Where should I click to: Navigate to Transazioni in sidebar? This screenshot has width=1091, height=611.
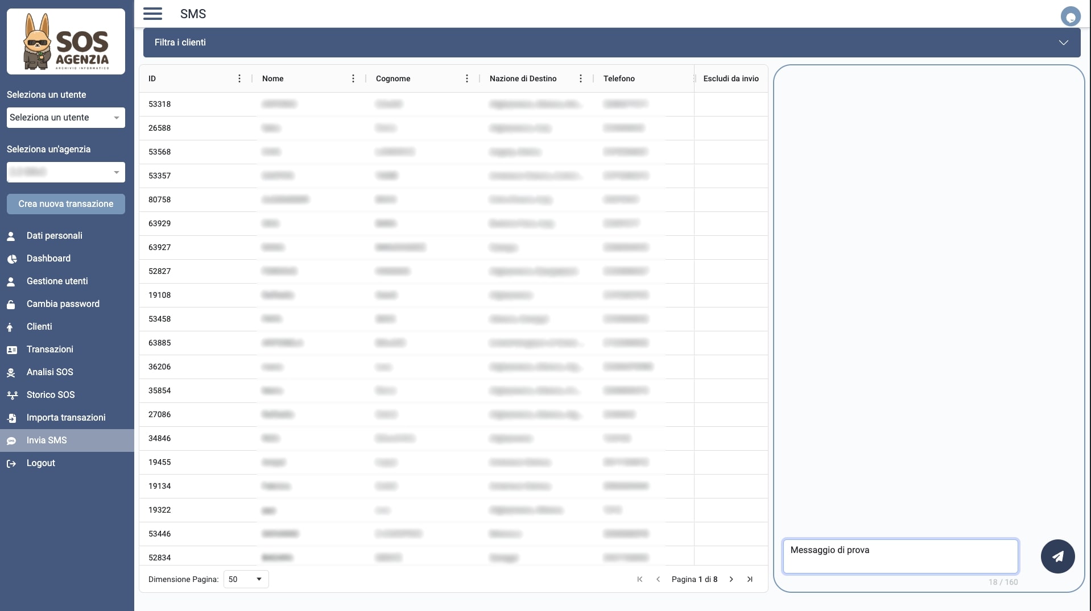50,350
